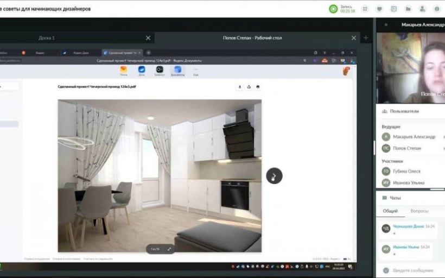
Task: Open the Почта service icon
Action: [x=123, y=71]
